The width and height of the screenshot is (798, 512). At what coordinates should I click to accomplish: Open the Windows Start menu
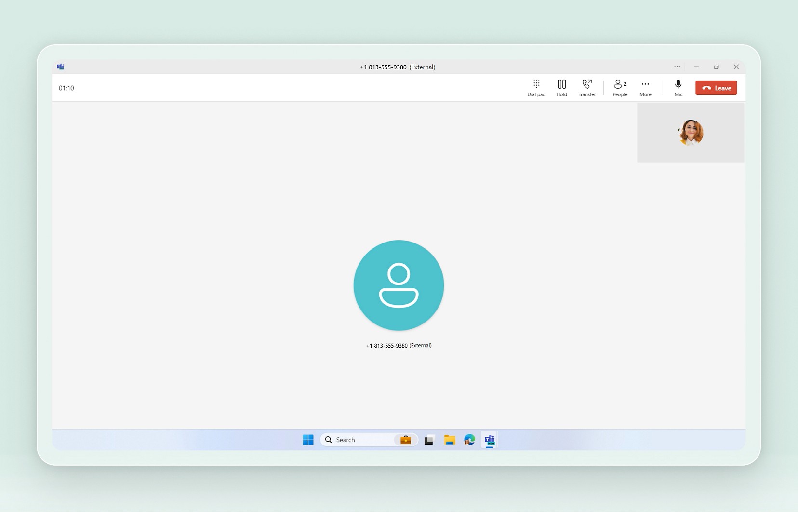(308, 440)
